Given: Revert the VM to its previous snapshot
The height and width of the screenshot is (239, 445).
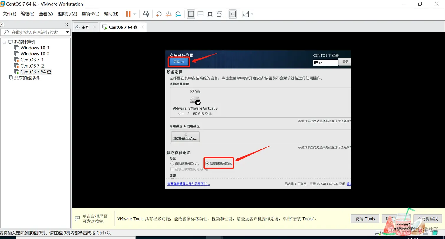Looking at the screenshot, I should [168, 14].
